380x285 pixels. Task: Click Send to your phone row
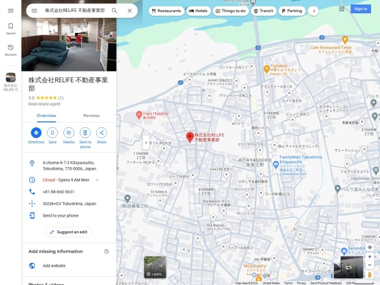[x=69, y=215]
